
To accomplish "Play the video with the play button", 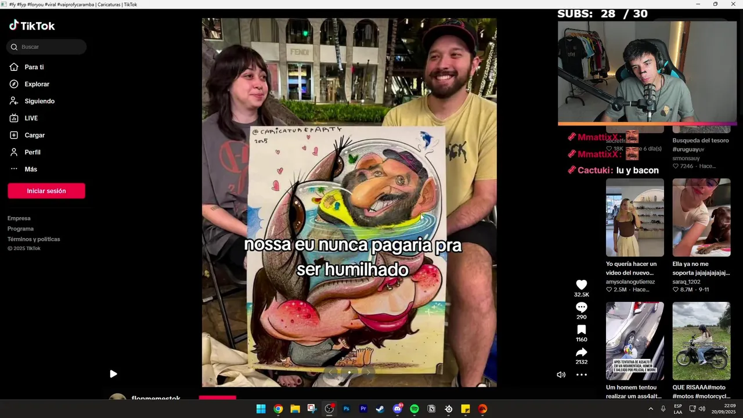I will pyautogui.click(x=113, y=374).
